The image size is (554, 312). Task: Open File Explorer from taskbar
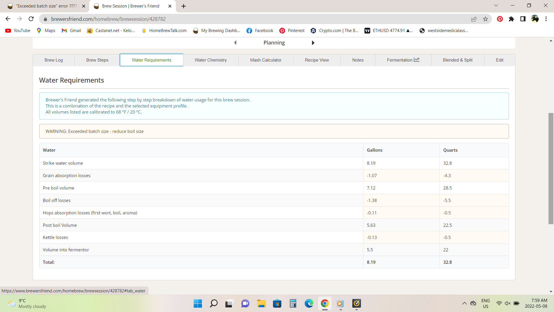261,303
